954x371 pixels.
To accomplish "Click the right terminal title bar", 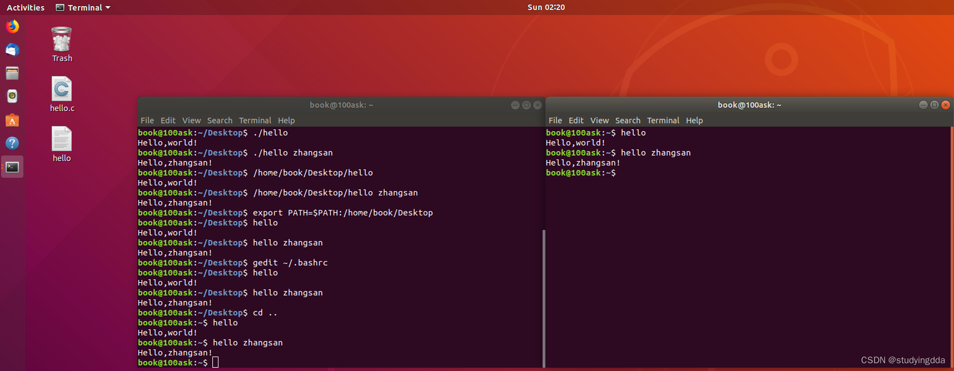I will tap(749, 105).
